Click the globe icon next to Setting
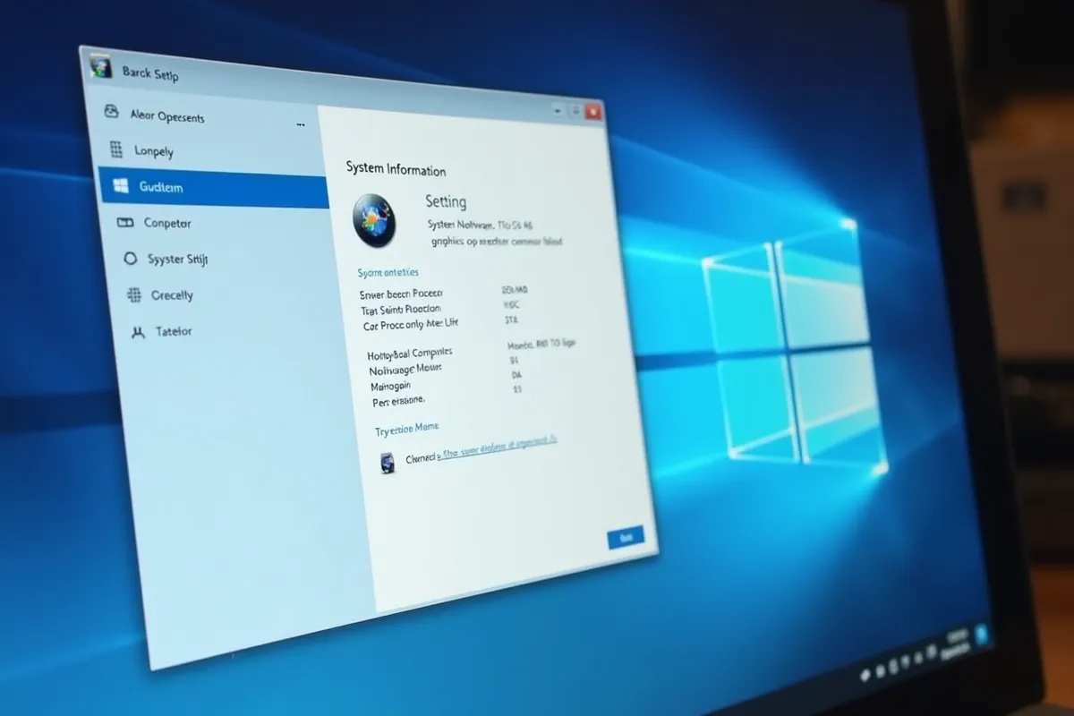1074x716 pixels. pyautogui.click(x=374, y=219)
